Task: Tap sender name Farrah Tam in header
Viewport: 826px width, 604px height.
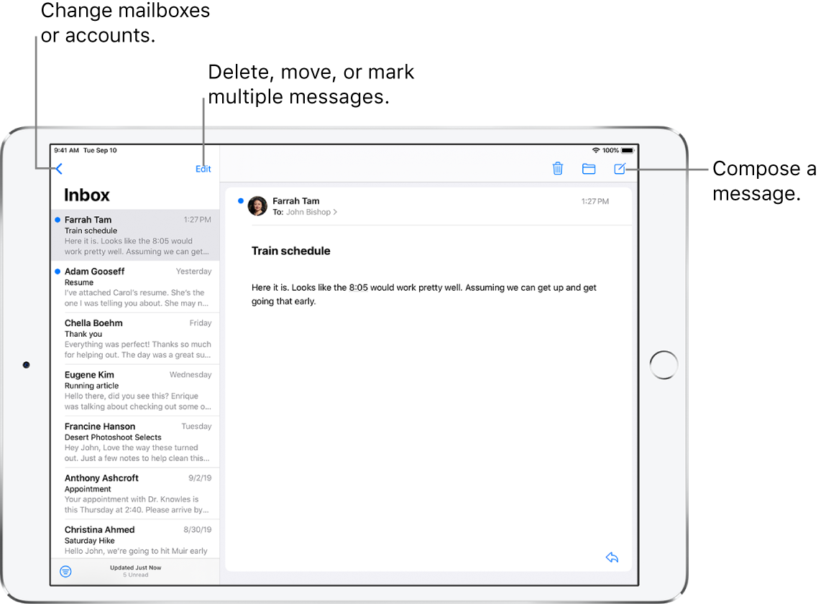Action: coord(295,201)
